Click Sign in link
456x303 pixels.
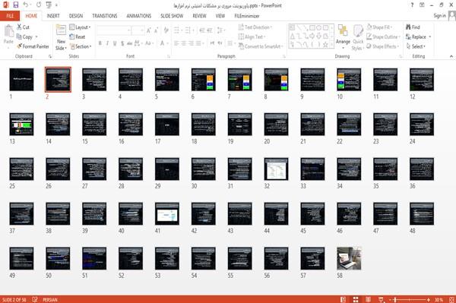[x=439, y=16]
